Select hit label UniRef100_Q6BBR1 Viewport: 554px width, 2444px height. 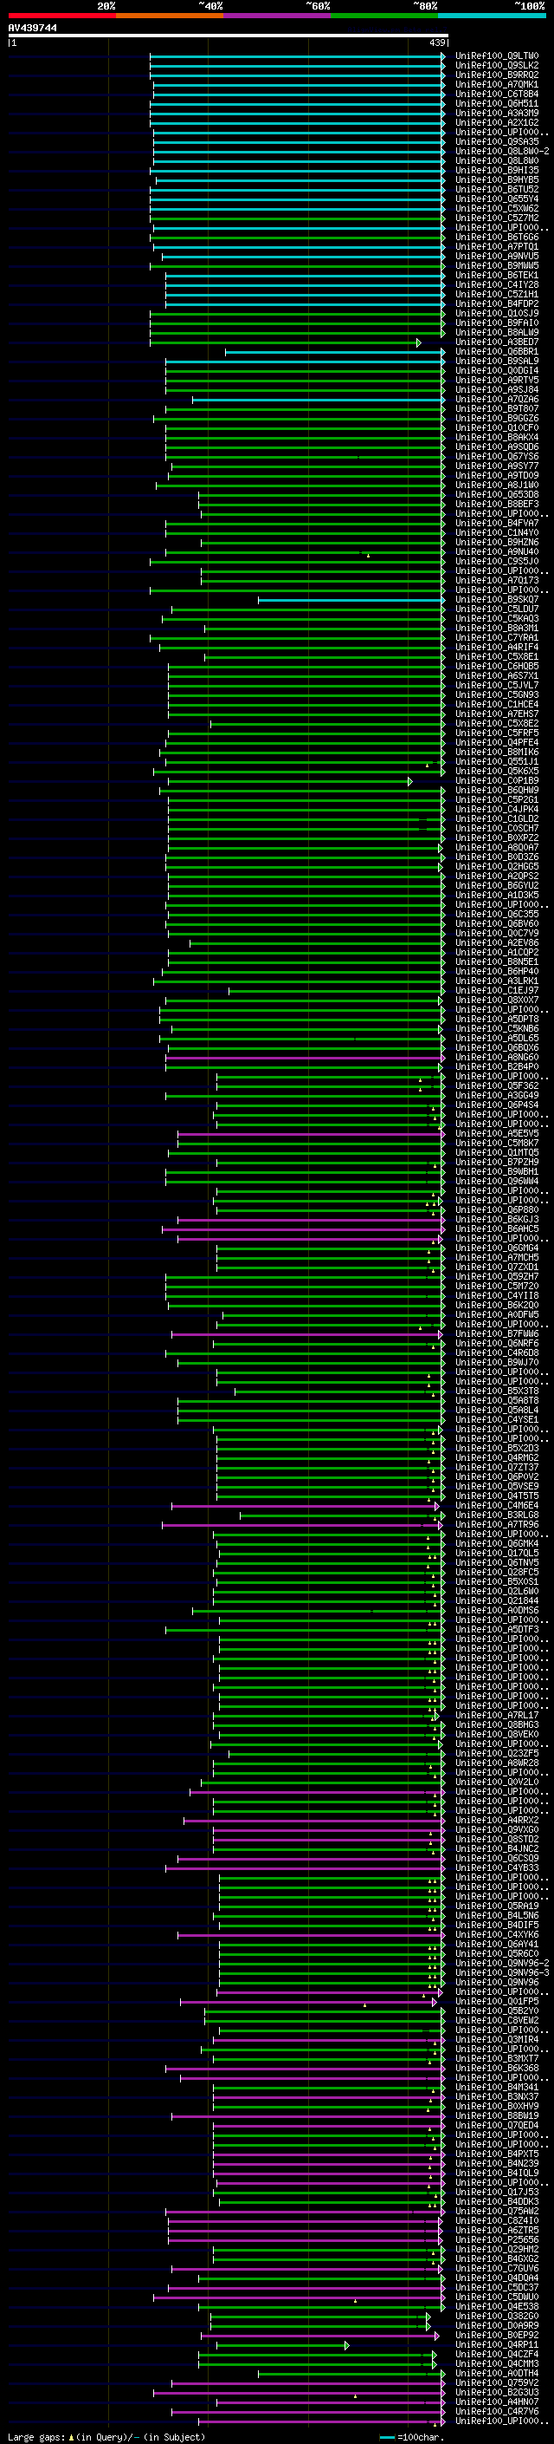(496, 352)
